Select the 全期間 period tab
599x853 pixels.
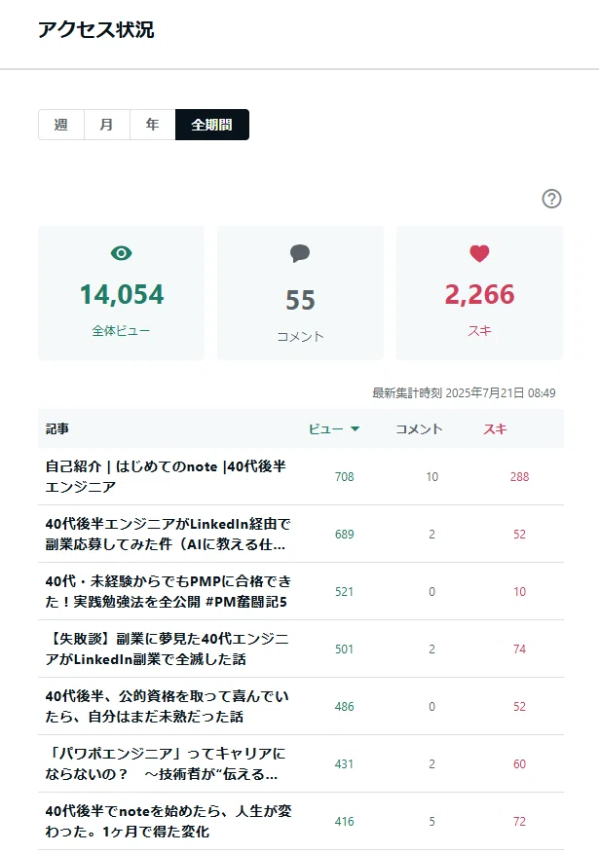tap(212, 125)
